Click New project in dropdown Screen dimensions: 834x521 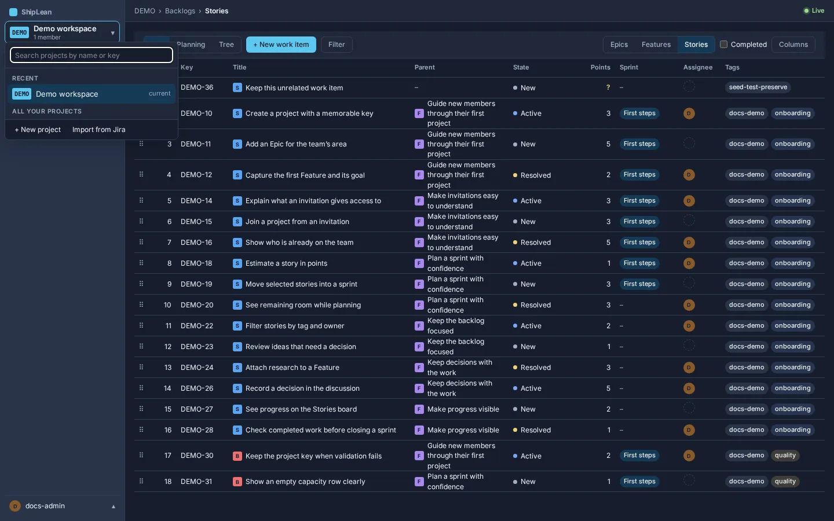38,130
